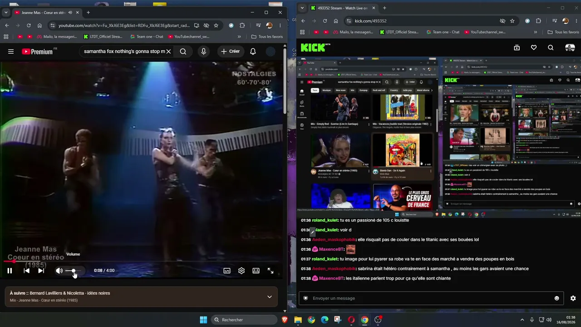Screen dimensions: 581x327
Task: Open YouTube player settings gear
Action: pos(241,271)
